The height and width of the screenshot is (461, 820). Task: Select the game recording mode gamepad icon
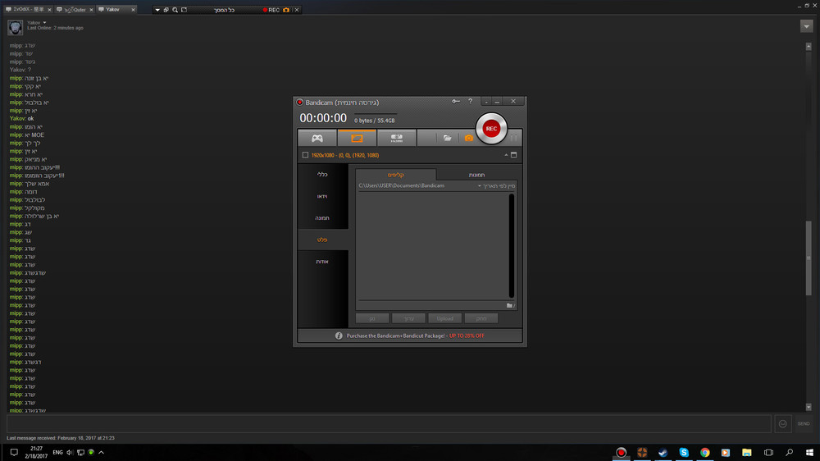317,138
